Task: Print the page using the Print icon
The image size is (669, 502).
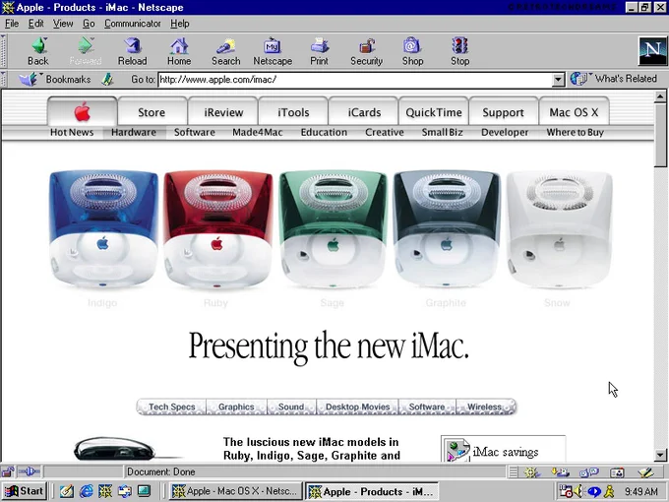Action: [x=319, y=51]
